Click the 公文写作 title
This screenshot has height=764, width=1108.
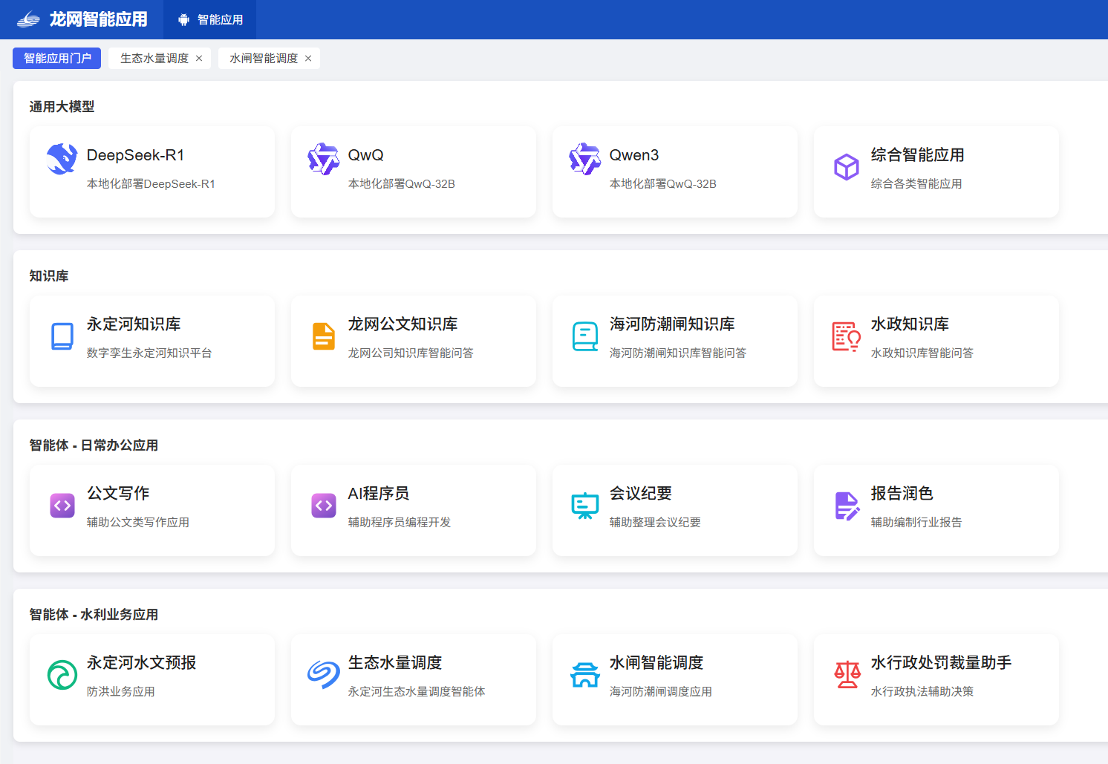[118, 494]
